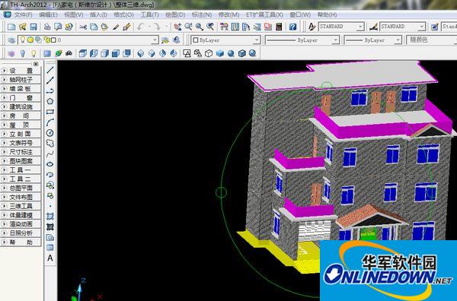Toggle the layer on/off lightbulb
The image size is (457, 301).
tap(22, 40)
